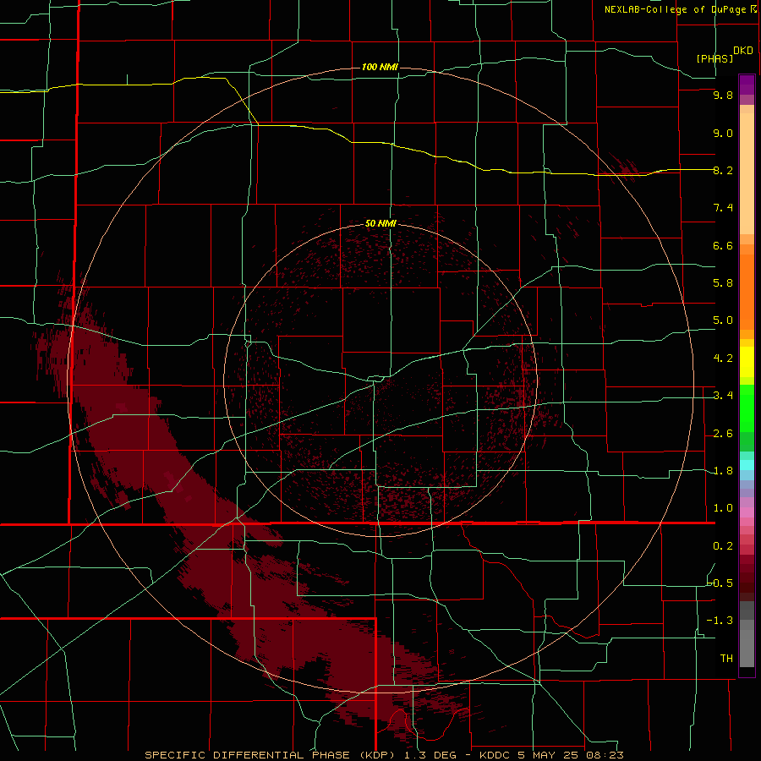
Task: Pick the purple segment of the color bar
Action: point(747,85)
